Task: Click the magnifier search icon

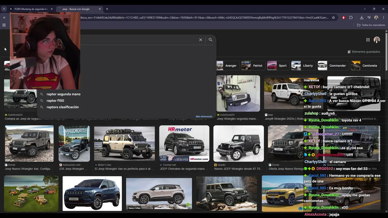Action: click(210, 40)
